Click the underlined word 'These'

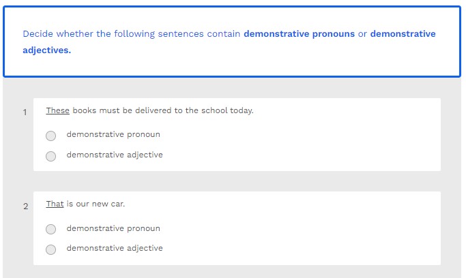[57, 111]
